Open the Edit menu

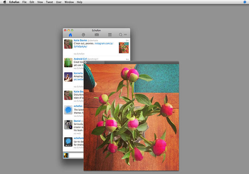[x=32, y=2]
